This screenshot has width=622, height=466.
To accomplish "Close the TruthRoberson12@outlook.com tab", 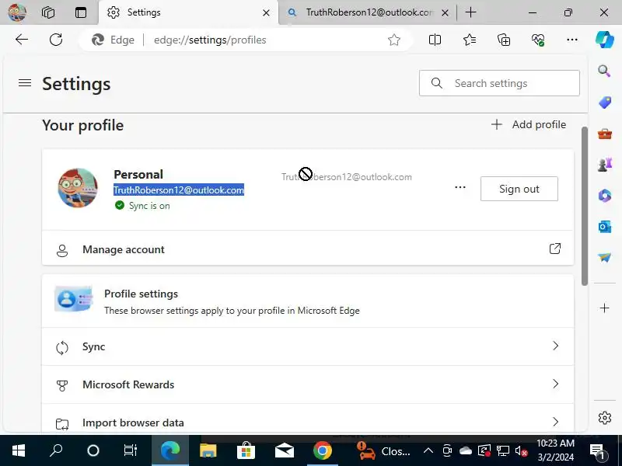I will (445, 12).
